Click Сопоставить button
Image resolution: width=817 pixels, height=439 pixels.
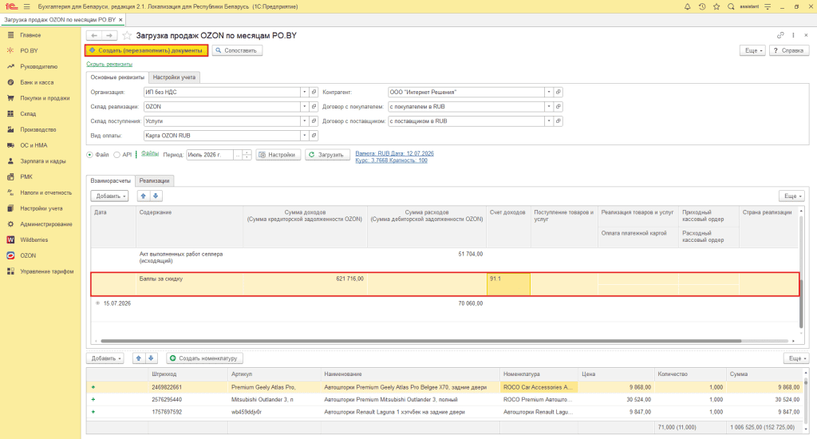[237, 50]
